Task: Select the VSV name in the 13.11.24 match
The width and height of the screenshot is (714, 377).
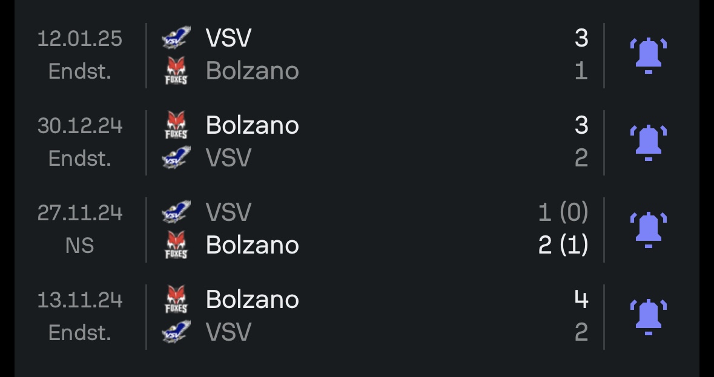Action: tap(228, 332)
